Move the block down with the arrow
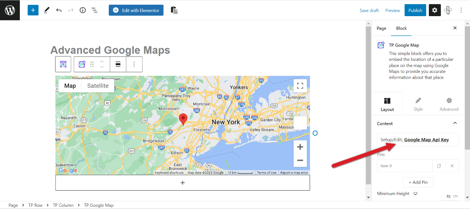The image size is (470, 209). pos(102,67)
